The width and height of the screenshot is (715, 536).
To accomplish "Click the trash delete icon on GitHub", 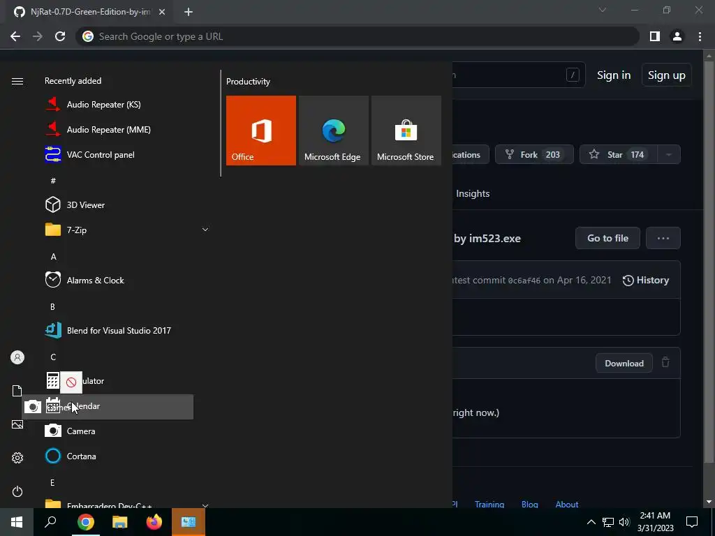I will click(x=665, y=362).
